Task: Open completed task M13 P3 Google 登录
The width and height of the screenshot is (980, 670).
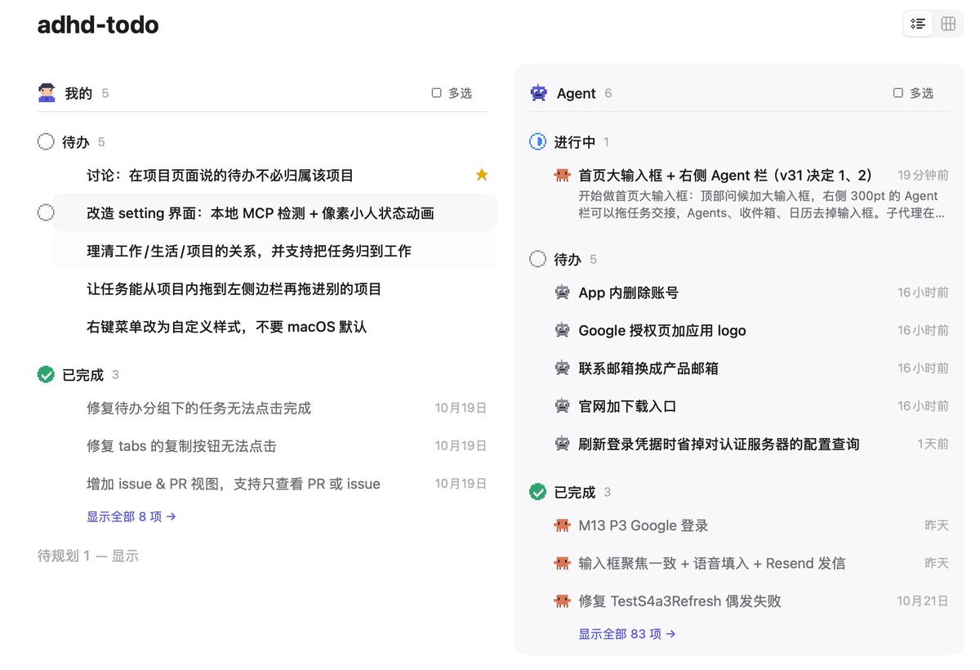Action: coord(644,525)
